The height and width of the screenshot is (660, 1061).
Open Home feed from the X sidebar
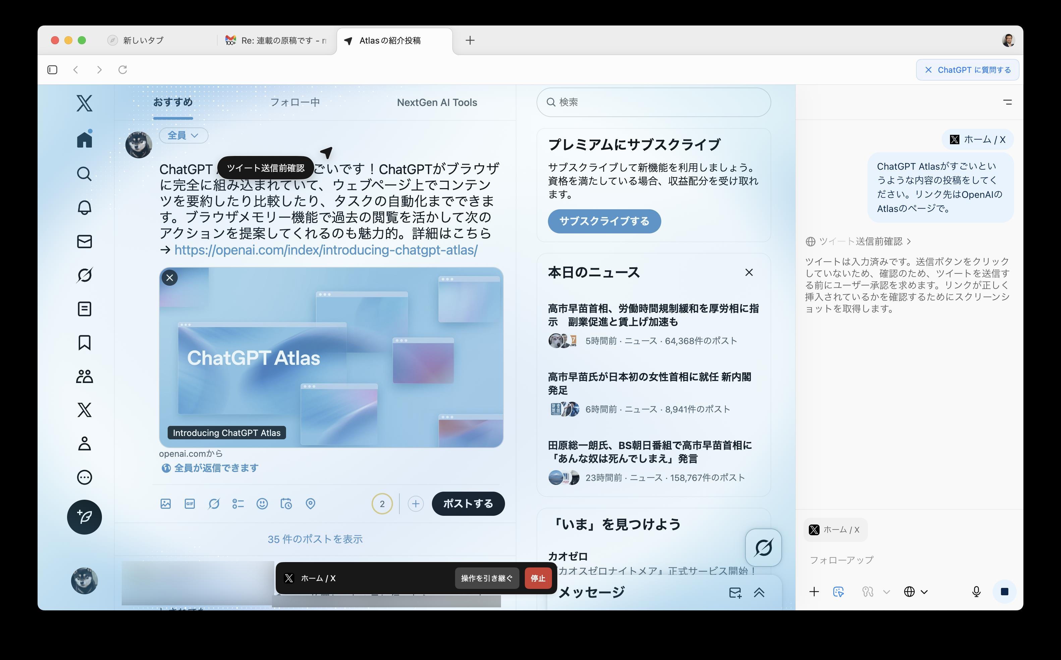coord(84,139)
